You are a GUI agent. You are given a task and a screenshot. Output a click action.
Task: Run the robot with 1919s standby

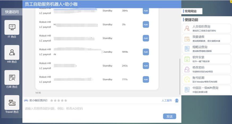[x=146, y=52]
